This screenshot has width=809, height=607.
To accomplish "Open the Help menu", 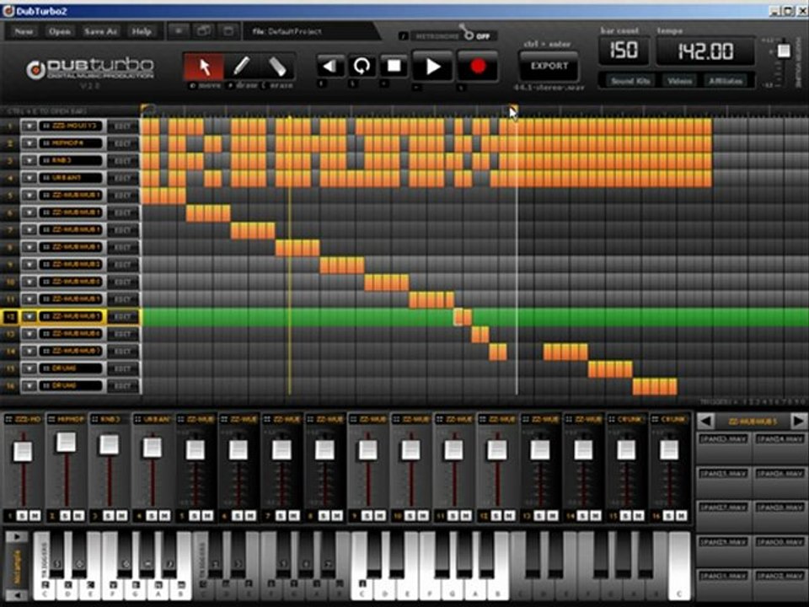I will (x=142, y=31).
